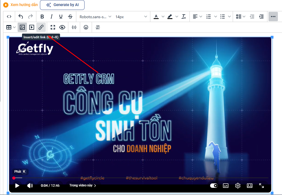Click the insert/edit image icon
282x195 pixels.
coord(22,27)
